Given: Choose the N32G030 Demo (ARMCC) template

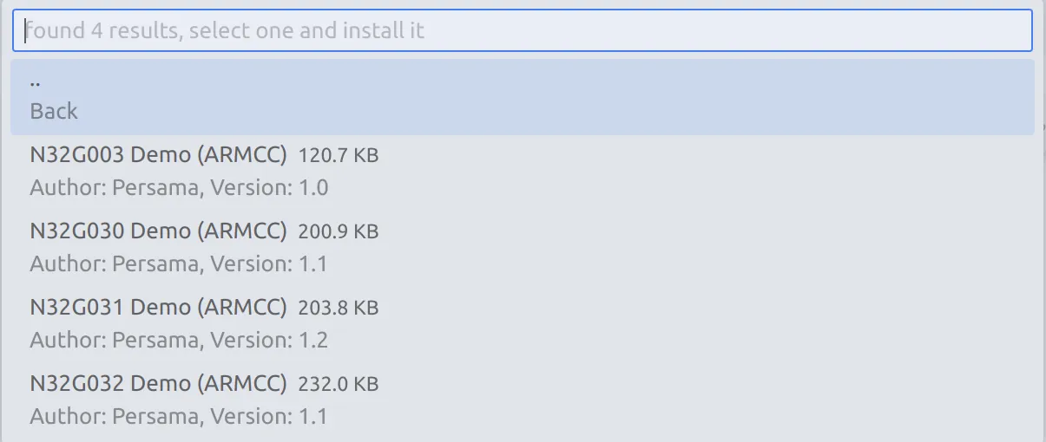Looking at the screenshot, I should [x=158, y=231].
